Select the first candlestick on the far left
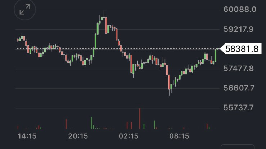This screenshot has height=149, width=266. click(18, 39)
